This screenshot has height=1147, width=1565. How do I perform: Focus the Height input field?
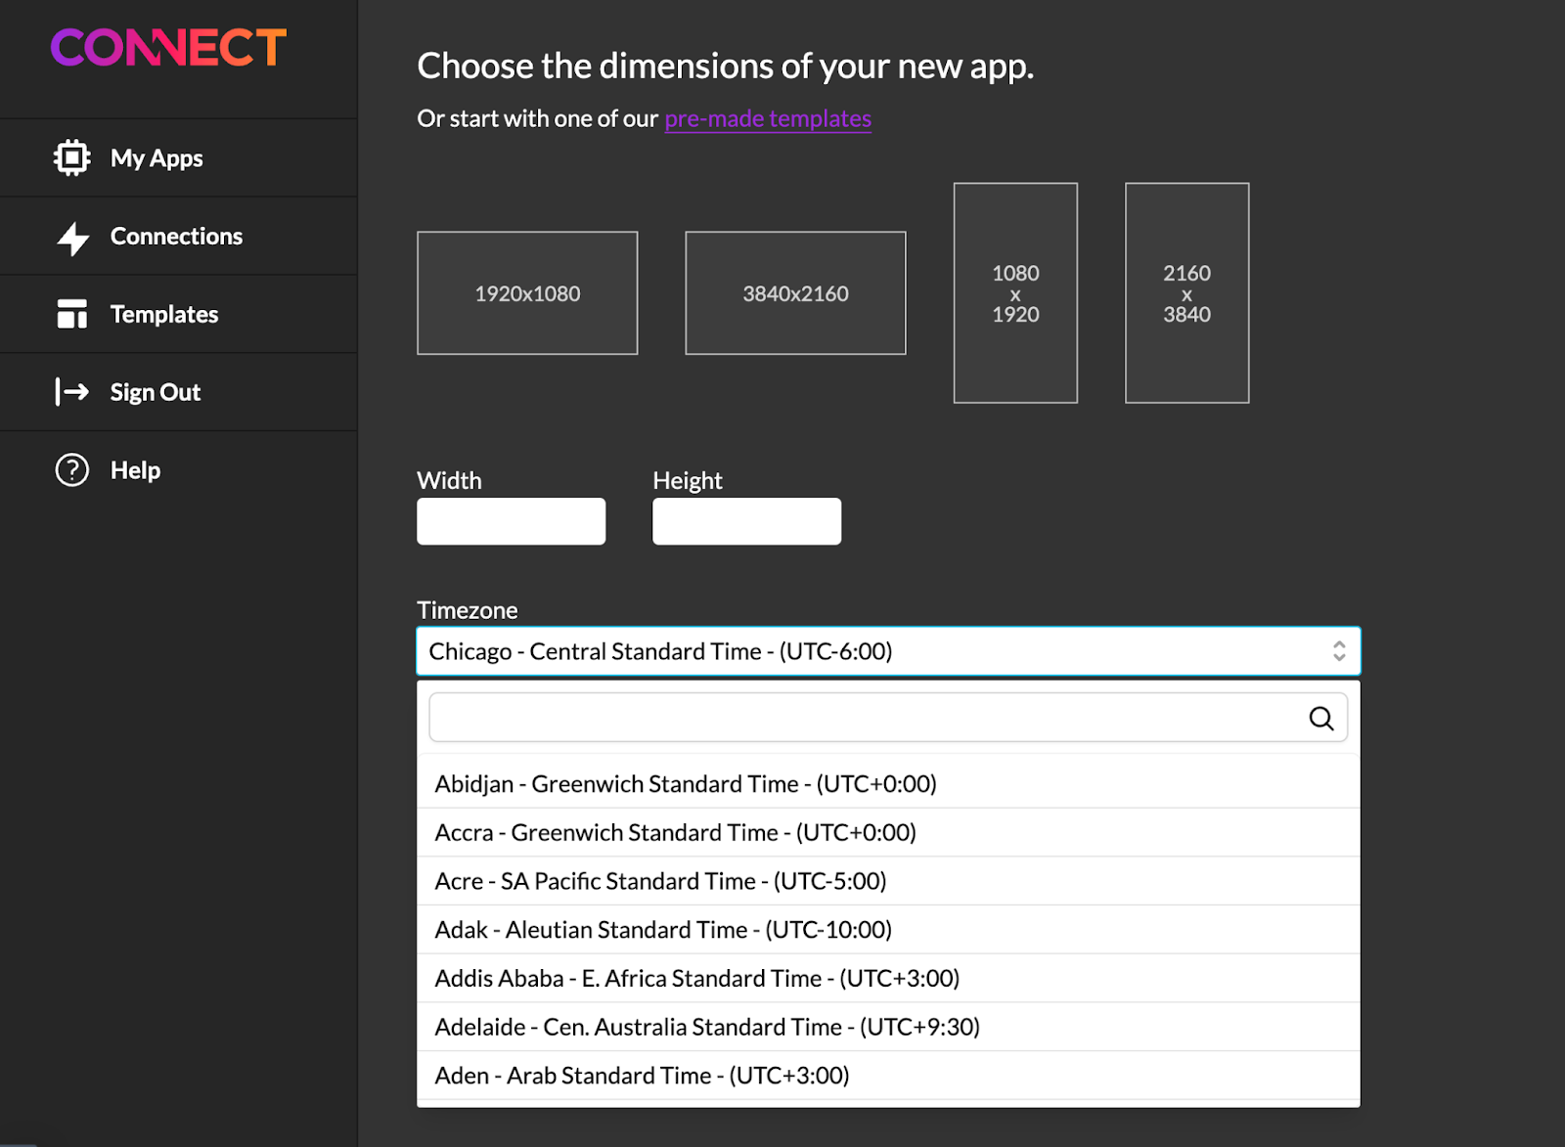point(746,521)
